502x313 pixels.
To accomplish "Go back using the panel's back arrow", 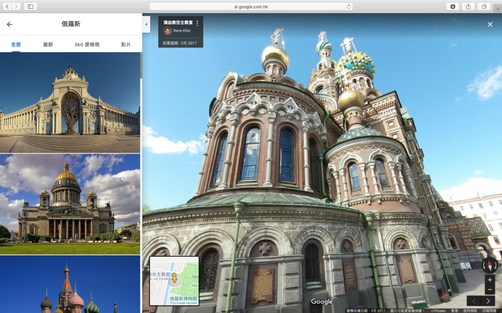I will (9, 24).
